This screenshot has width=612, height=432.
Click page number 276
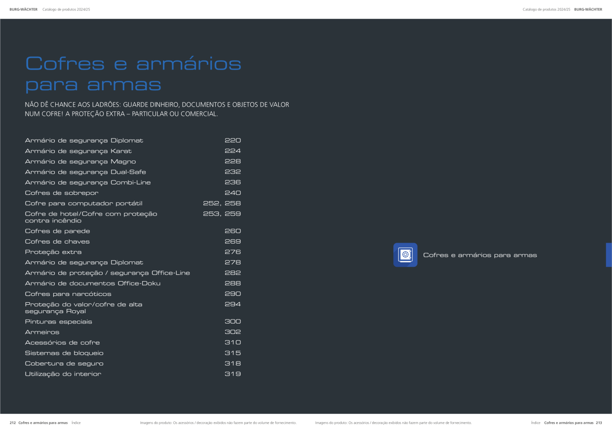(232, 252)
